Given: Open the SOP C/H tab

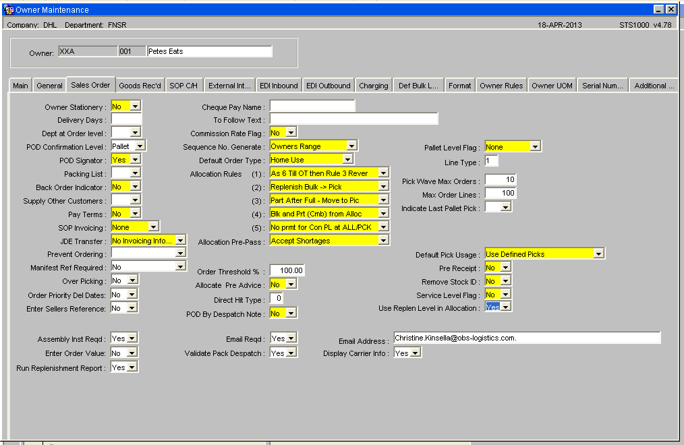Looking at the screenshot, I should tap(183, 86).
